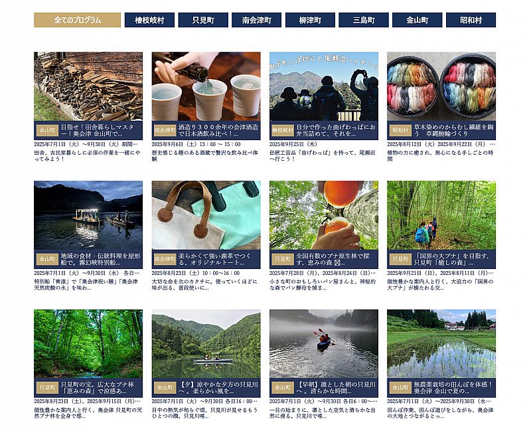This screenshot has width=531, height=431.
Task: Select the 全てのプログラム filter tab
Action: click(77, 20)
